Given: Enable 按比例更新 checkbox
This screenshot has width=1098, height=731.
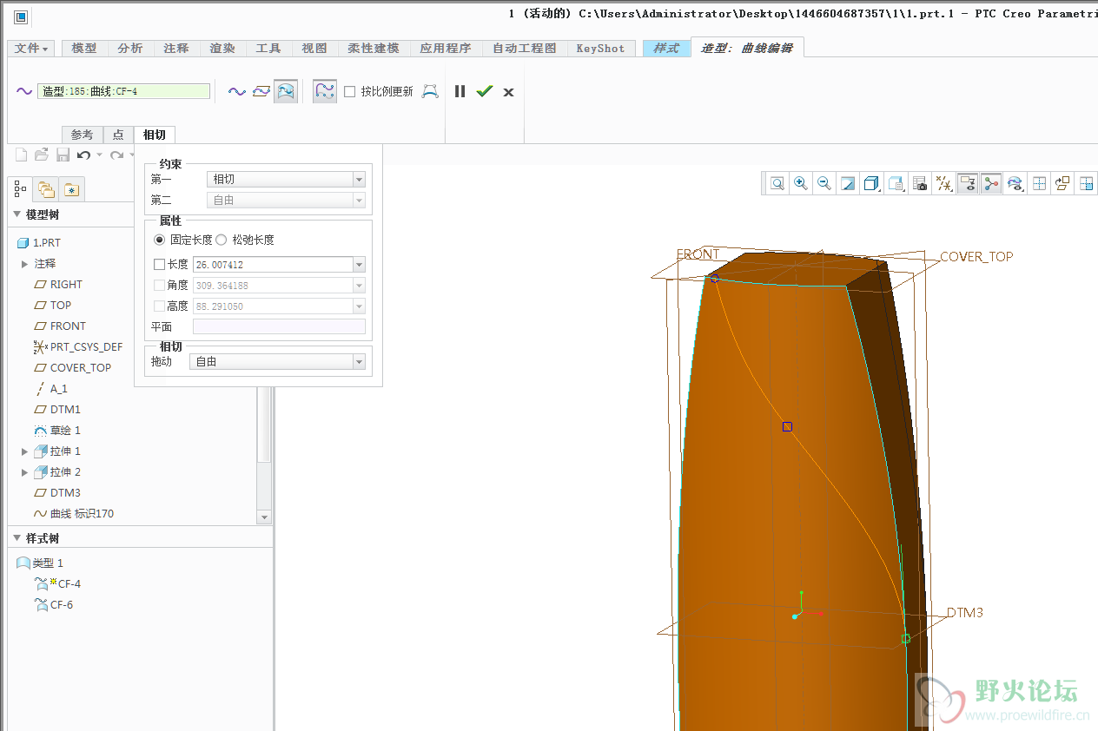Looking at the screenshot, I should click(x=350, y=91).
